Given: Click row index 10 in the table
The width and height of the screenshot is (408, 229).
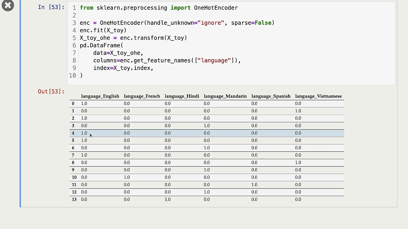Looking at the screenshot, I should 74,177.
